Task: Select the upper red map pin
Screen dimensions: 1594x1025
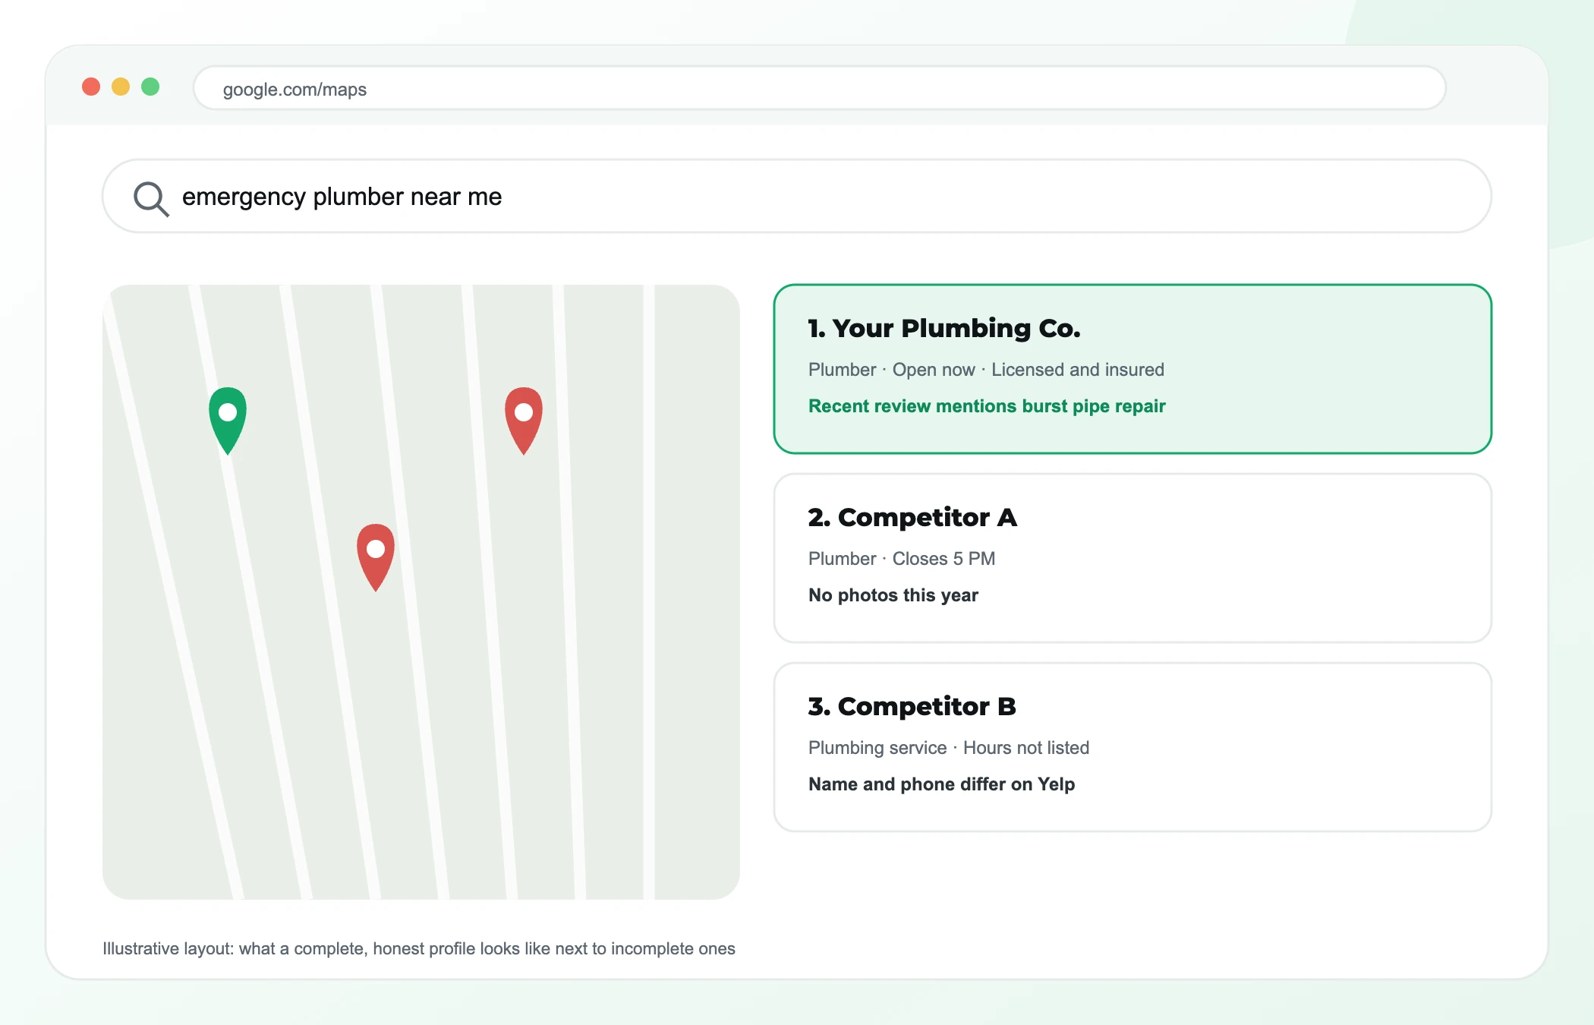Action: coord(524,421)
